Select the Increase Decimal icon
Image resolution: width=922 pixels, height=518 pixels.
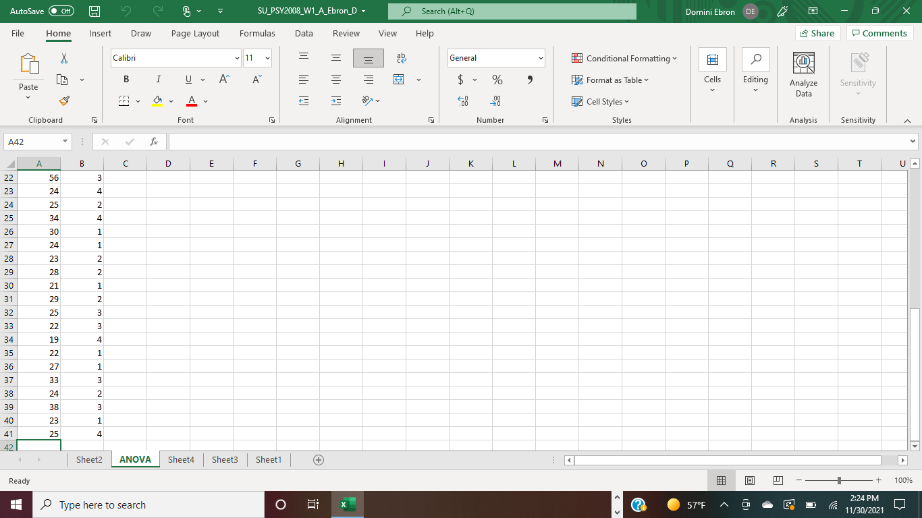[x=464, y=101]
